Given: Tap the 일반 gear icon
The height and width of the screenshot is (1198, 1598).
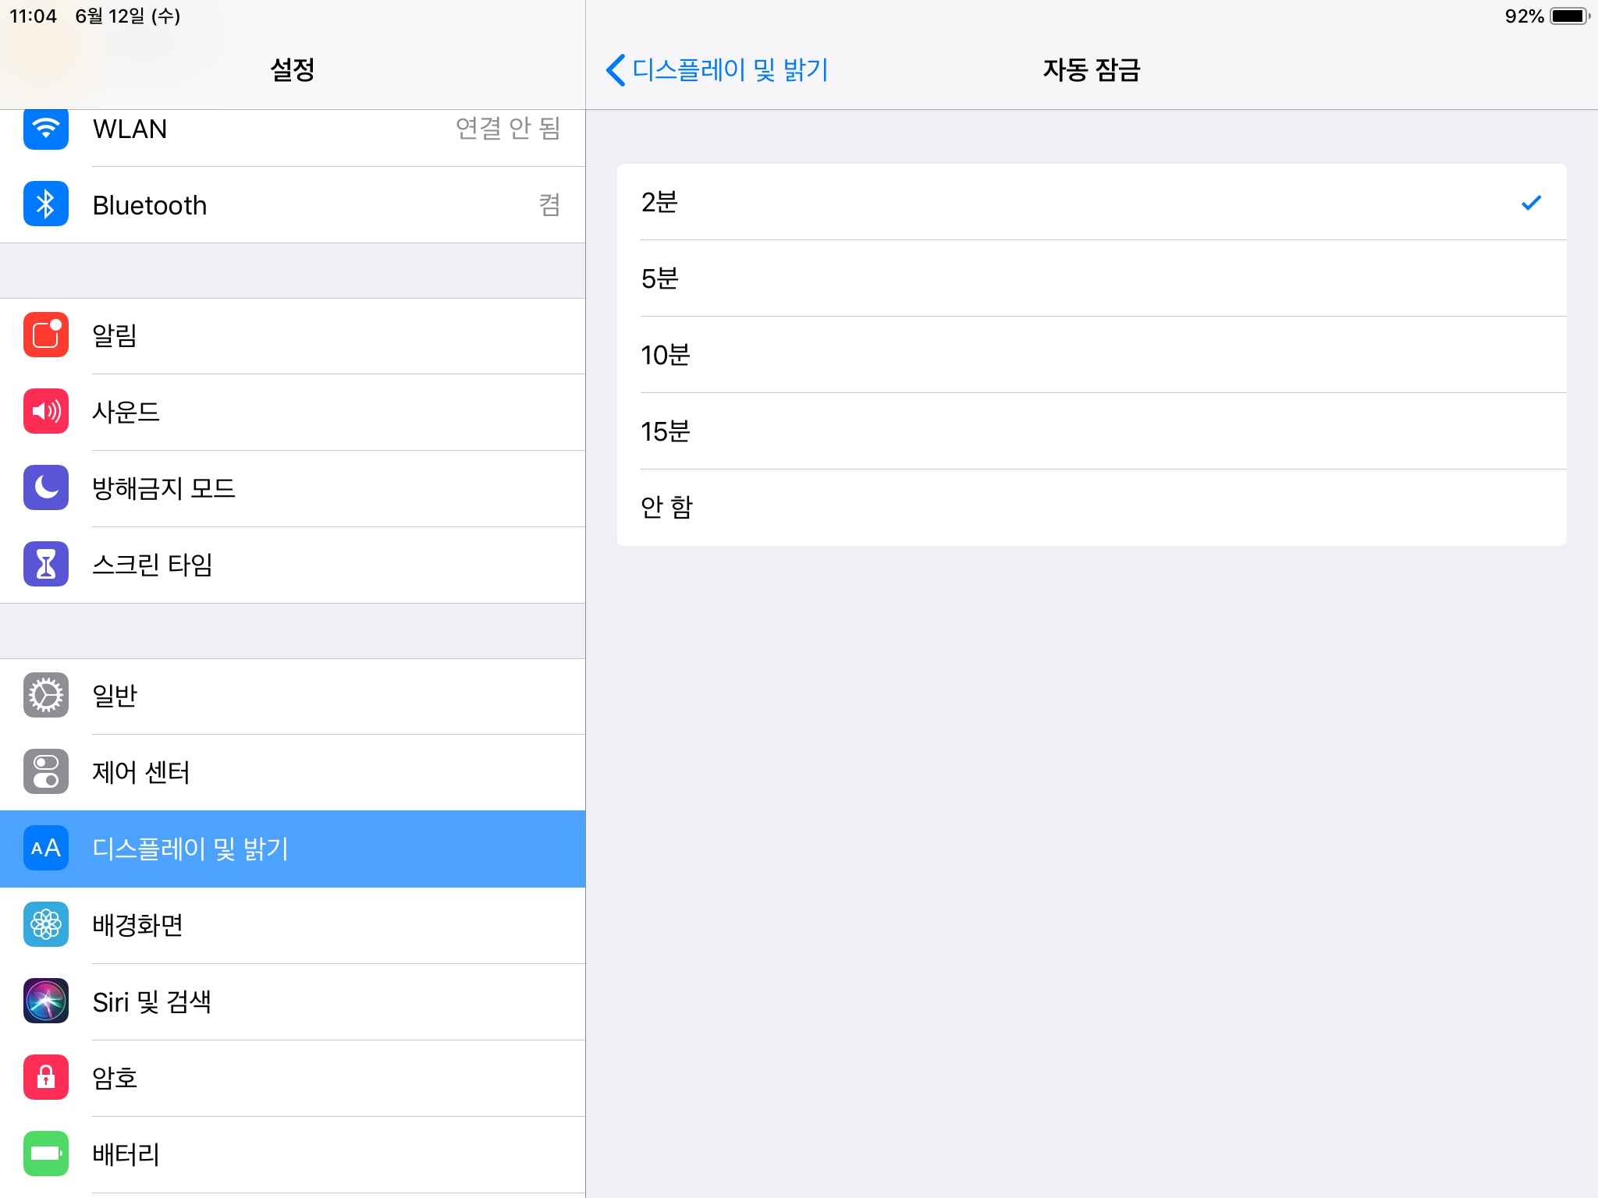Looking at the screenshot, I should pyautogui.click(x=46, y=695).
